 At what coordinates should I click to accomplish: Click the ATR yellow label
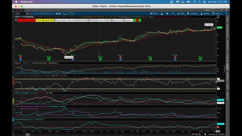40,20
